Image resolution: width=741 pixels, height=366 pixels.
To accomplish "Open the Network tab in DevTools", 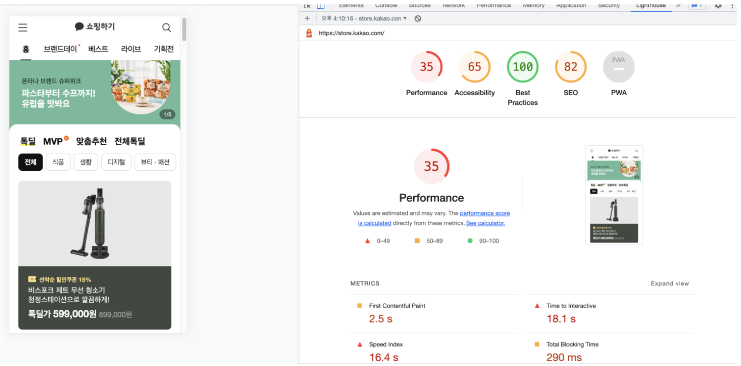I will click(453, 5).
